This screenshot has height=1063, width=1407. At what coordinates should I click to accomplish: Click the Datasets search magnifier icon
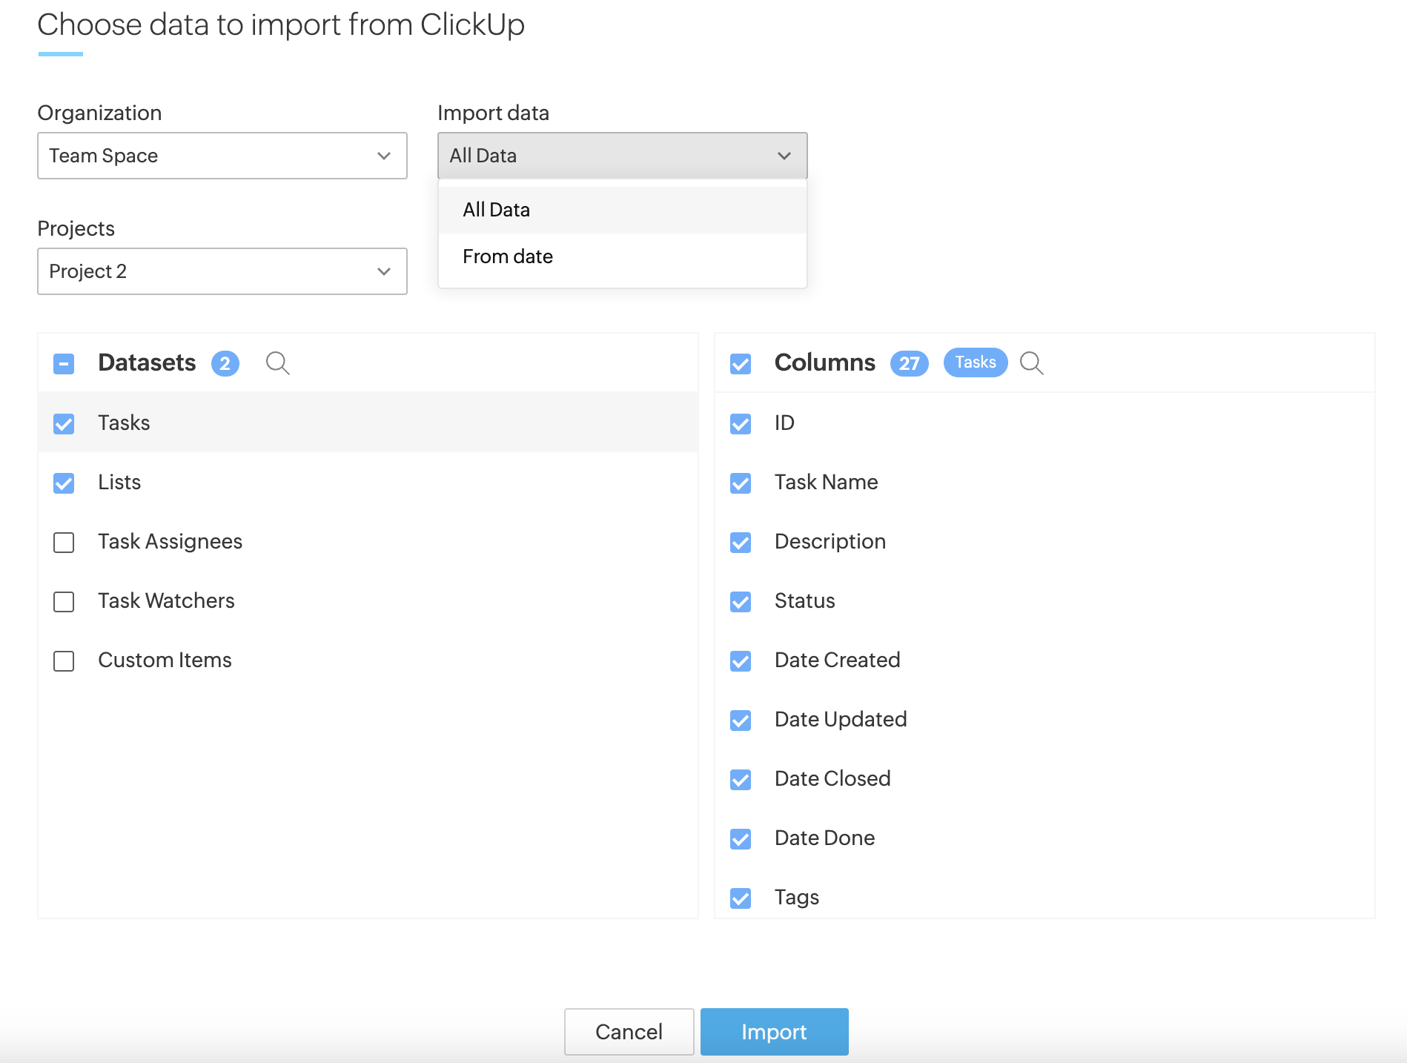click(277, 363)
